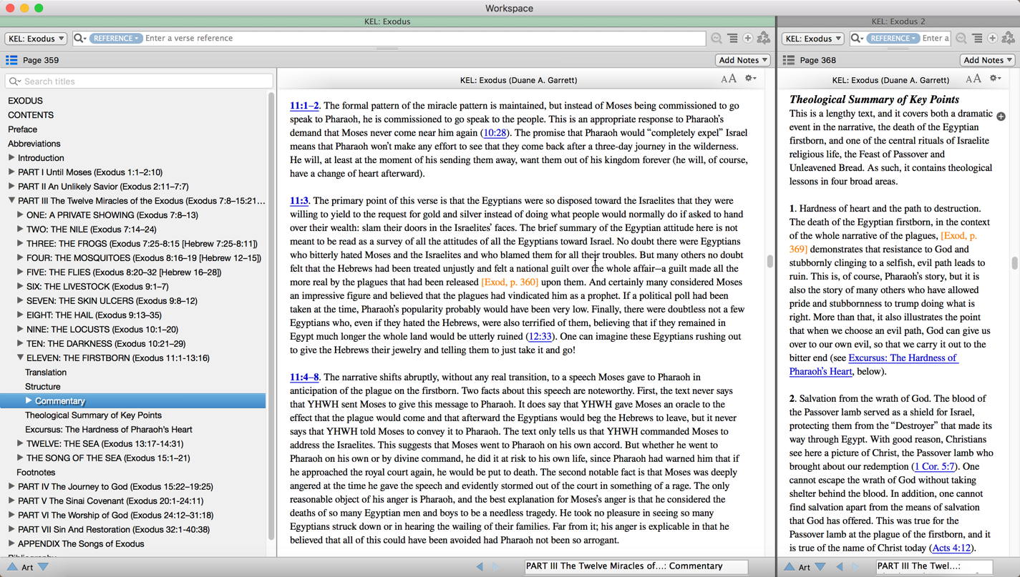Click plus add-pane icon in main pane
The height and width of the screenshot is (577, 1020).
748,38
